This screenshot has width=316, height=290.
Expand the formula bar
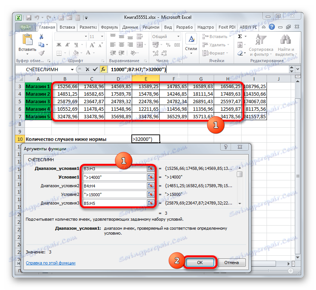click(x=298, y=69)
